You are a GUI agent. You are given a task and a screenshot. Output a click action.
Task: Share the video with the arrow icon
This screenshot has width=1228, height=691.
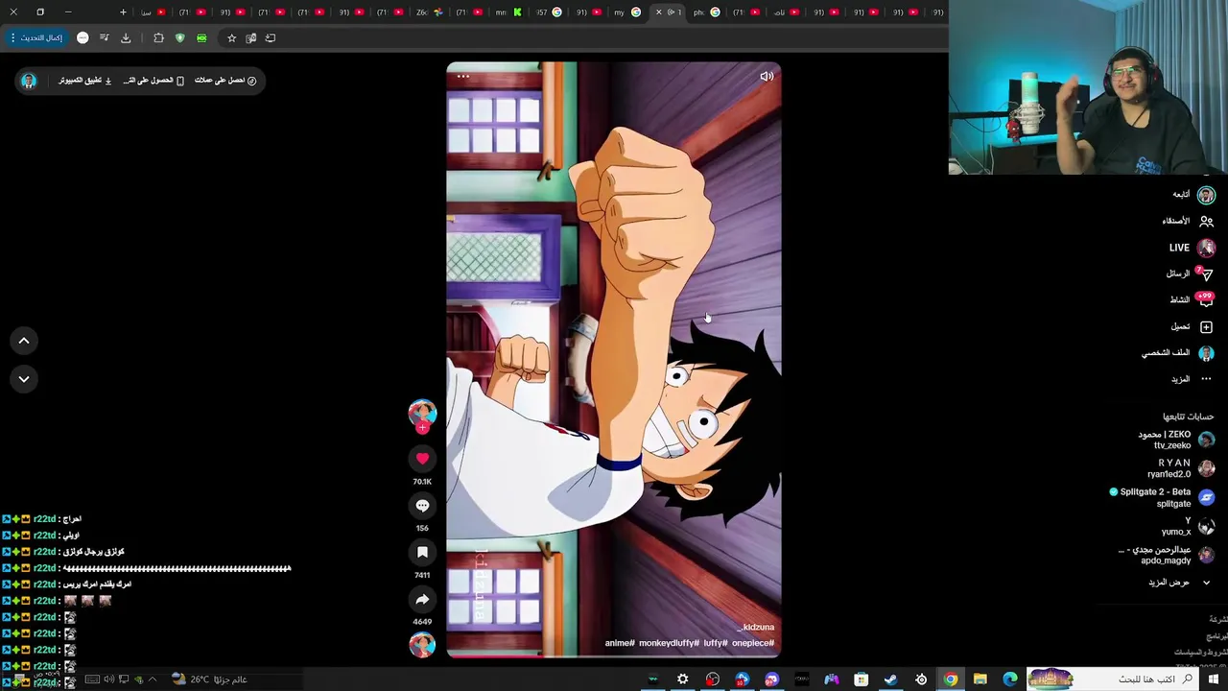tap(422, 599)
